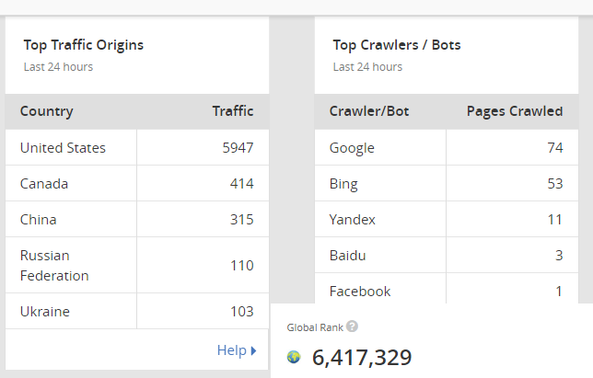Screen dimensions: 593x378
Task: Click the Yandex crawler cell
Action: tap(380, 220)
